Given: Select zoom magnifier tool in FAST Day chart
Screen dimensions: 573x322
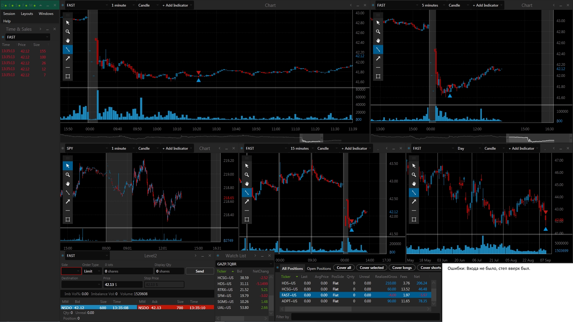Looking at the screenshot, I should pos(414,175).
